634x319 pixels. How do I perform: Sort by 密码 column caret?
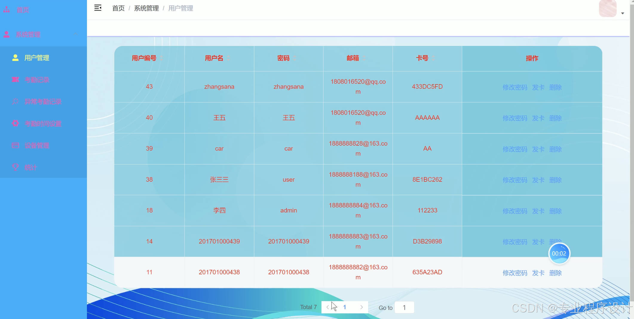[x=295, y=58]
